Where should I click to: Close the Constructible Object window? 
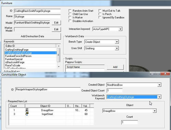pyautogui.click(x=165, y=74)
